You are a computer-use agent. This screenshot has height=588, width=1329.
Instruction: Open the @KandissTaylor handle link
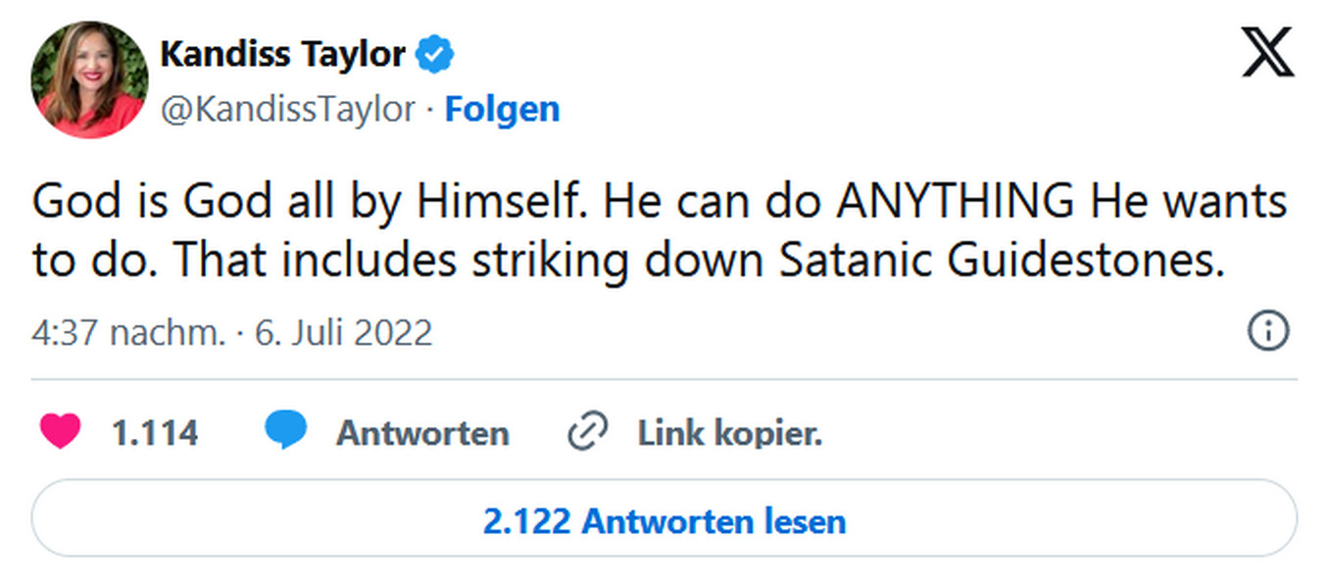tap(287, 109)
